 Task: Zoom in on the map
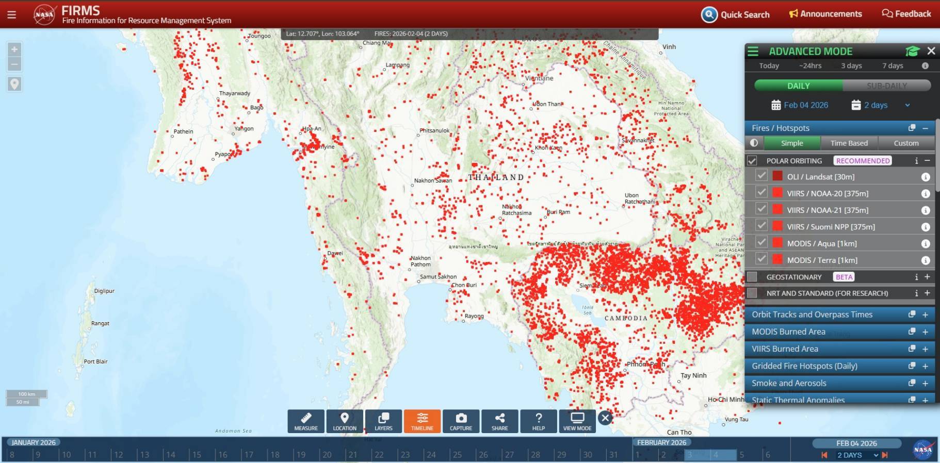tap(14, 49)
